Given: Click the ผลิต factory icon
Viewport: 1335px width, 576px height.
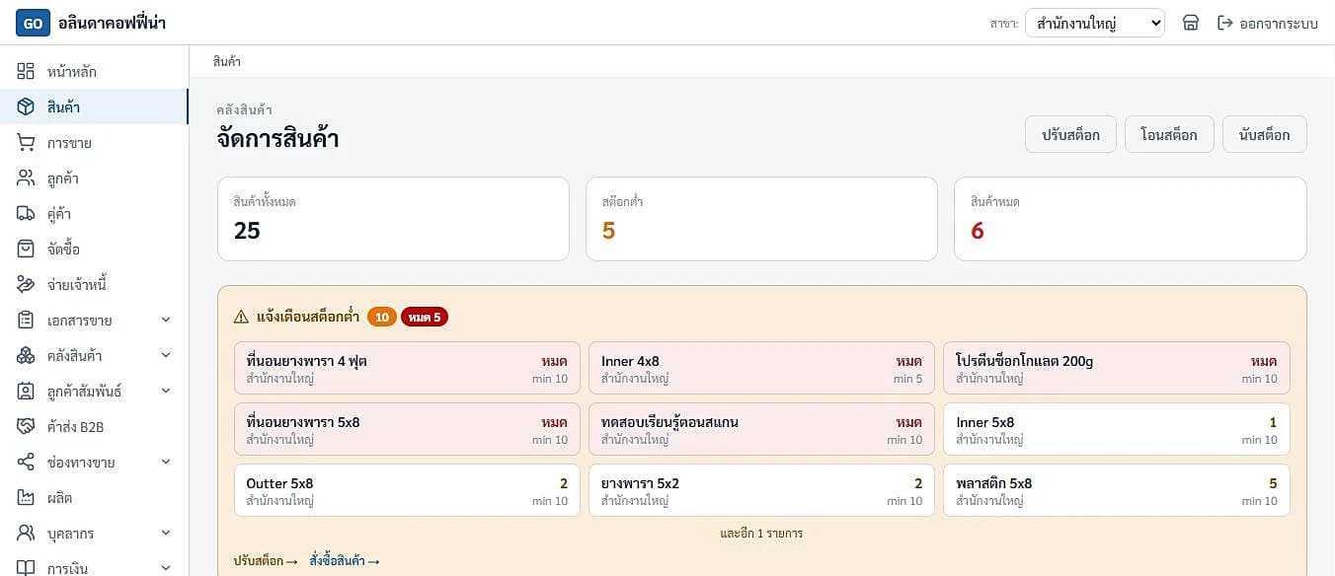Looking at the screenshot, I should tap(26, 498).
